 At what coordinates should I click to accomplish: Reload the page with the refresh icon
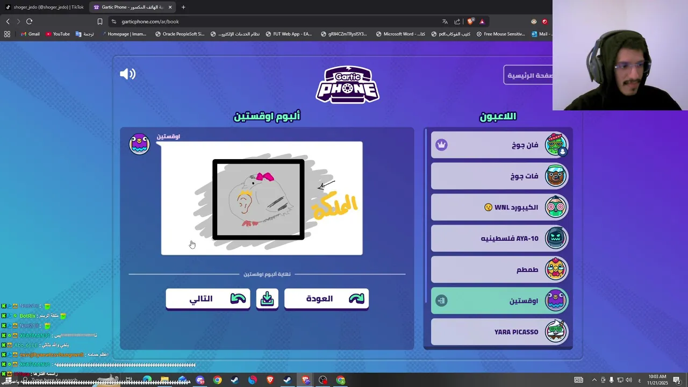point(29,21)
